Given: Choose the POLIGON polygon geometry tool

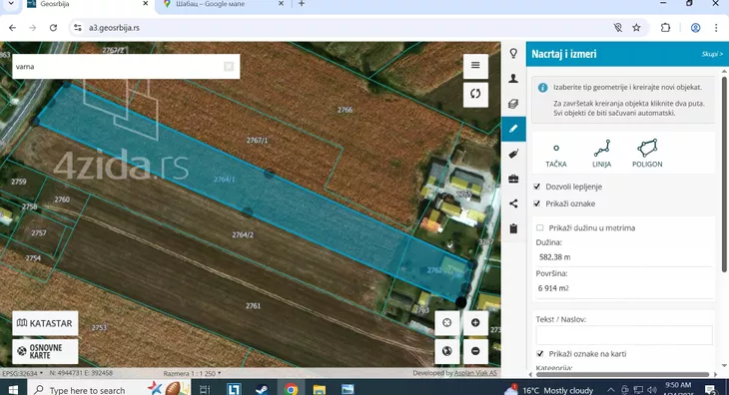Looking at the screenshot, I should click(647, 154).
